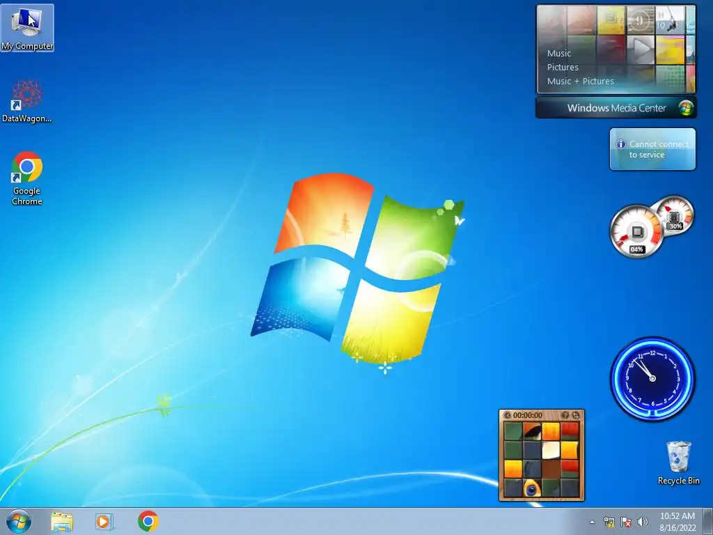The image size is (713, 535).
Task: Open Pictures in Media Center gadget
Action: [x=563, y=68]
